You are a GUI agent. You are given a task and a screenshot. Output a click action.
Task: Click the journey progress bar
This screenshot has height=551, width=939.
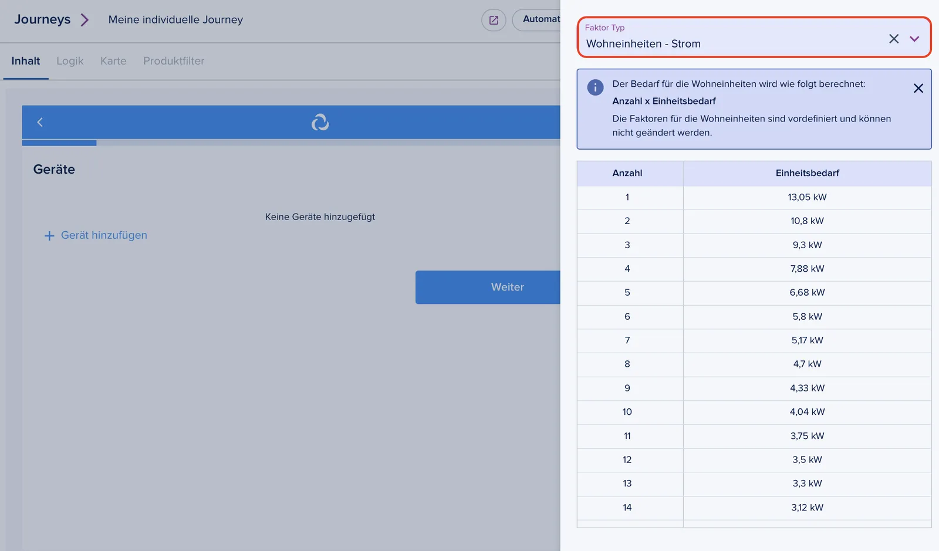[x=291, y=143]
